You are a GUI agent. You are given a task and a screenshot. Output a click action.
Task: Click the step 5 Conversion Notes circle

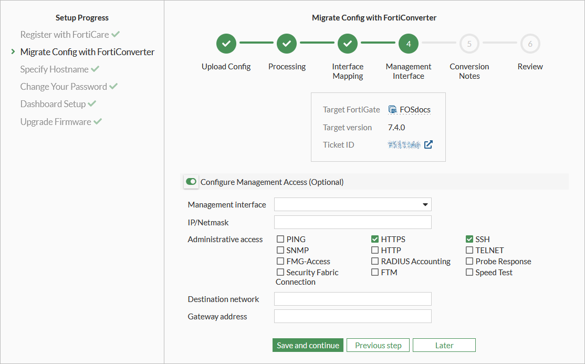[469, 44]
